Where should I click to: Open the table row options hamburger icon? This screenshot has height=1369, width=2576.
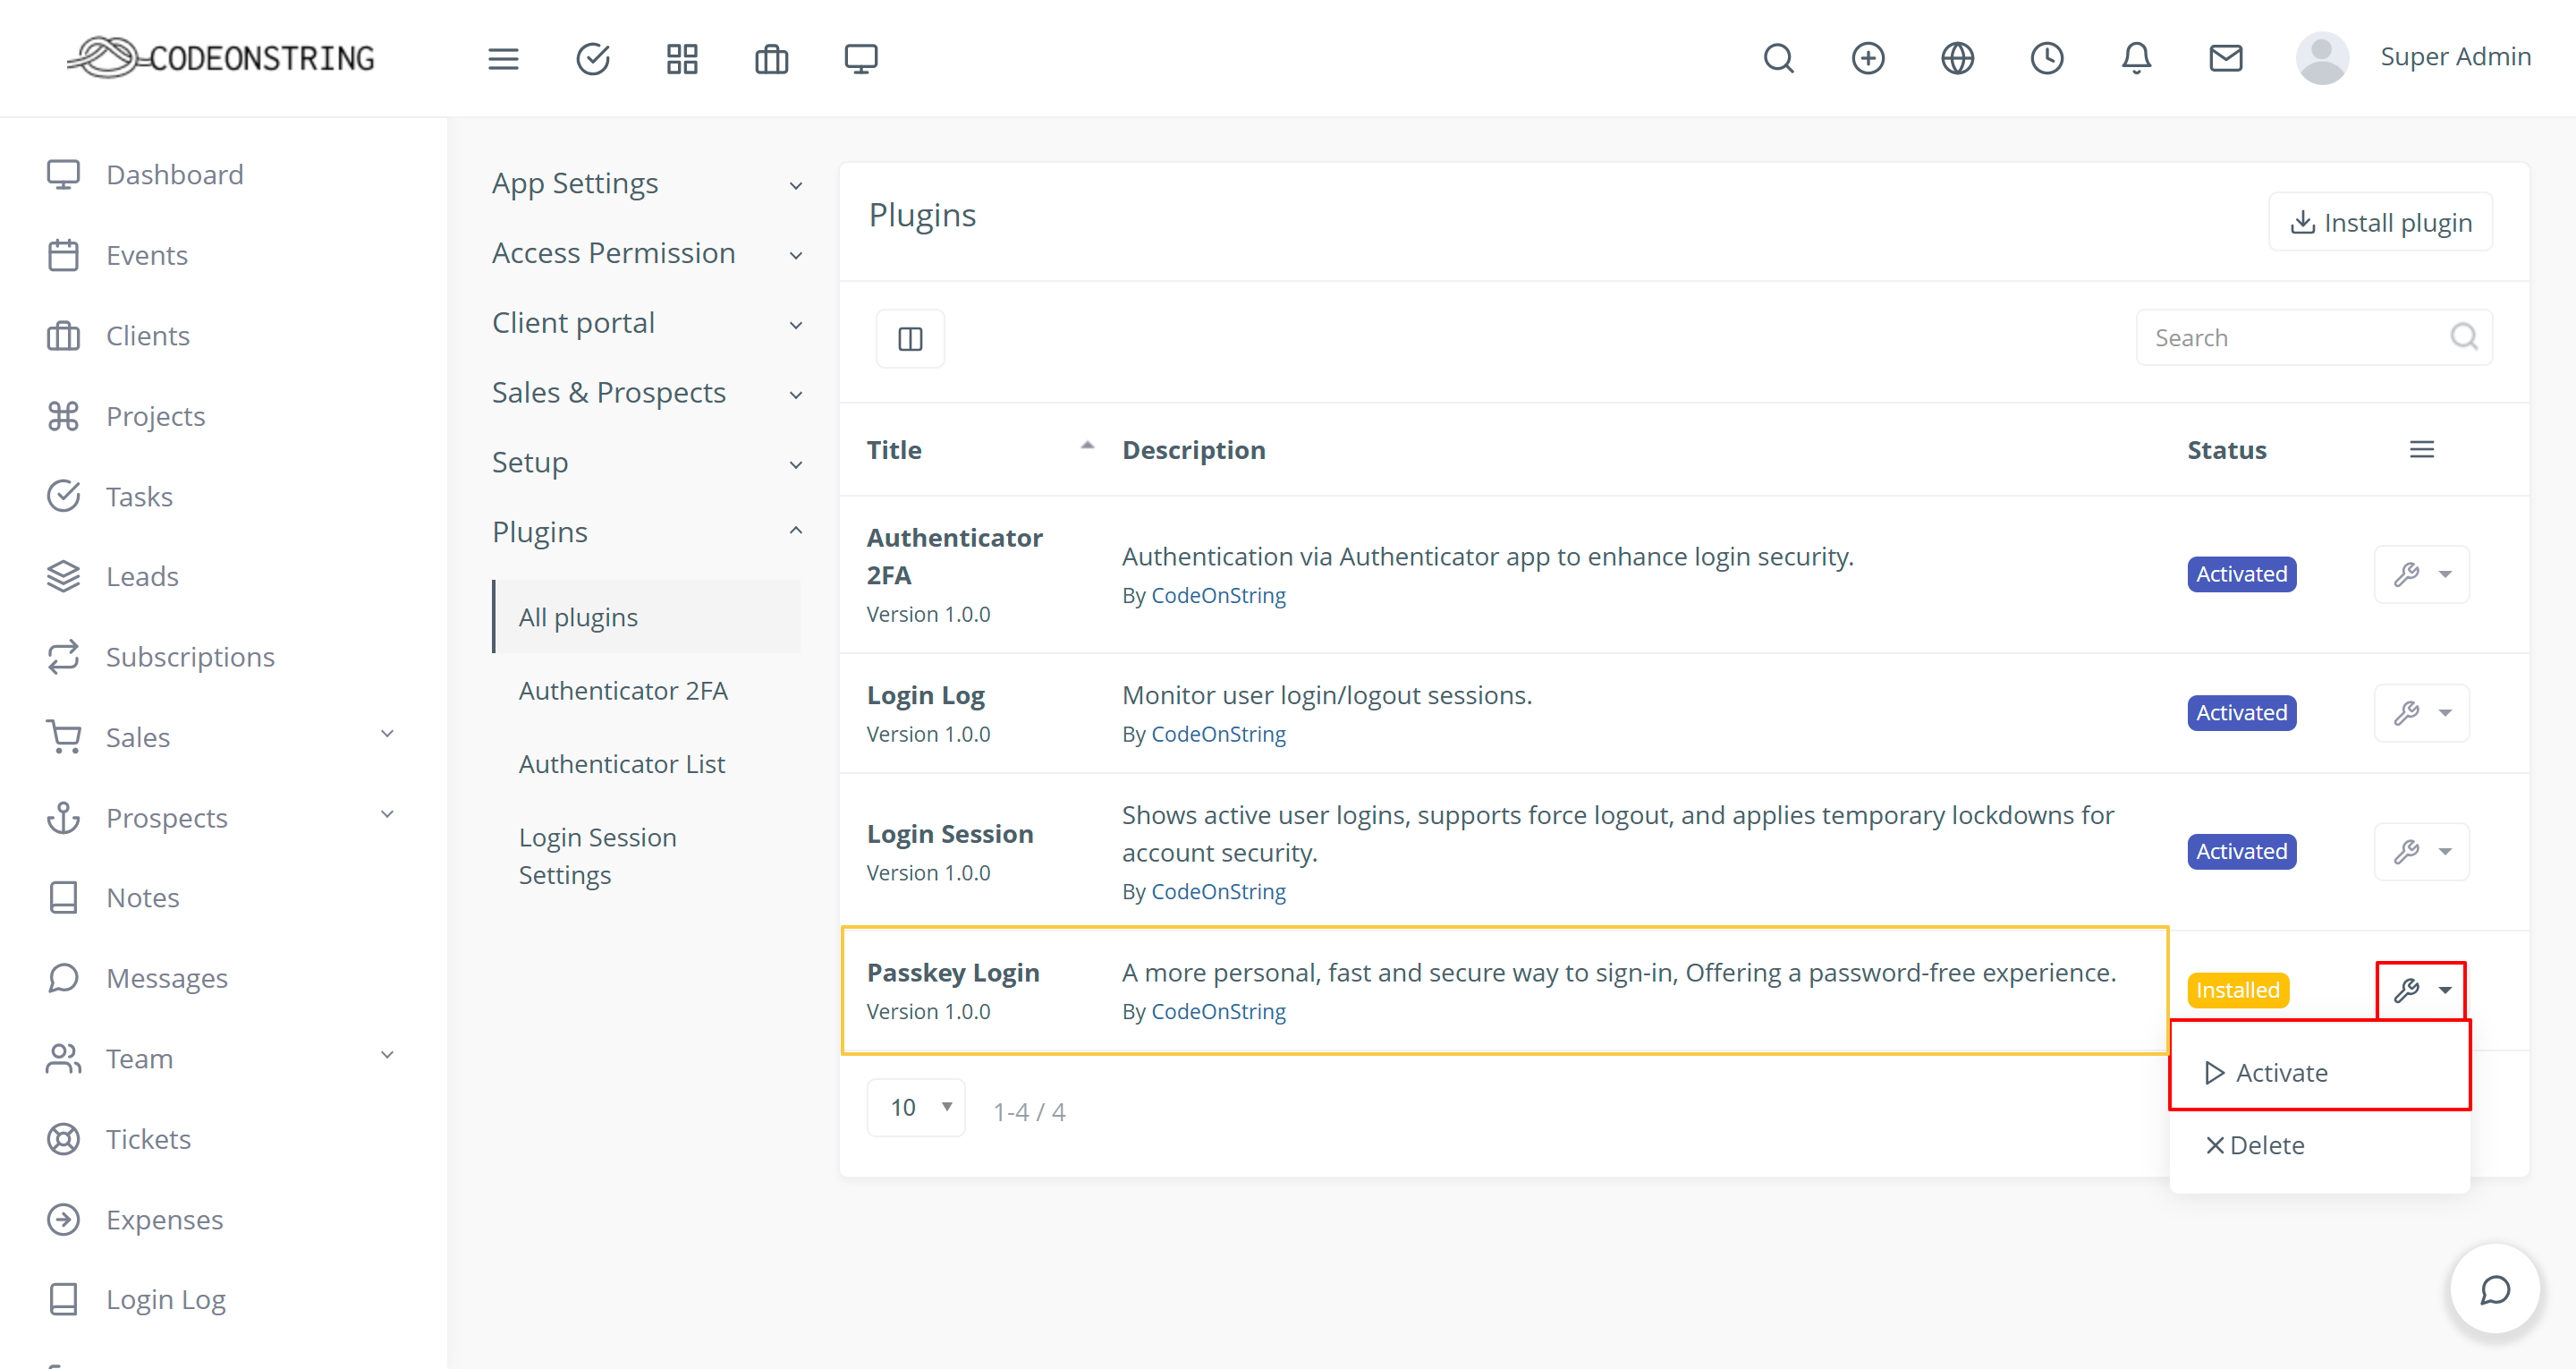pyautogui.click(x=2421, y=450)
